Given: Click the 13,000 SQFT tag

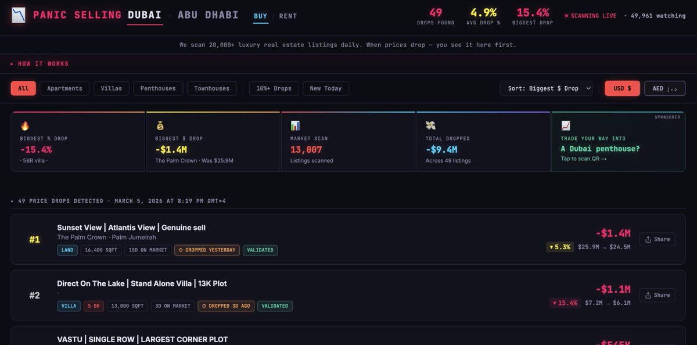Looking at the screenshot, I should point(127,306).
